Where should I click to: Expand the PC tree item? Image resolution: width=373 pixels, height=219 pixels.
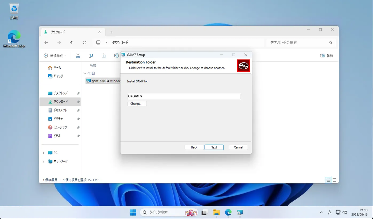44,153
